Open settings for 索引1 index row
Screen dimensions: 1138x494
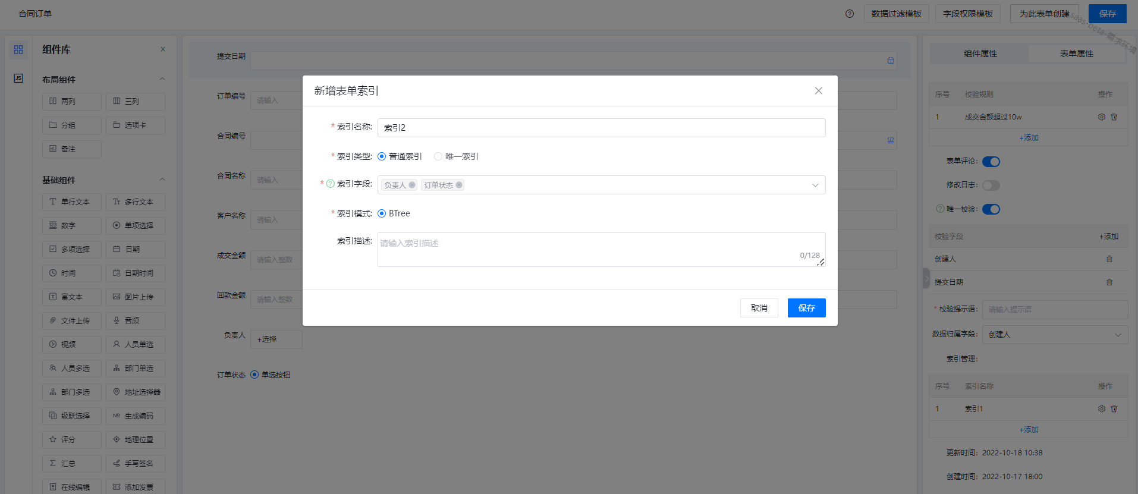click(1101, 409)
